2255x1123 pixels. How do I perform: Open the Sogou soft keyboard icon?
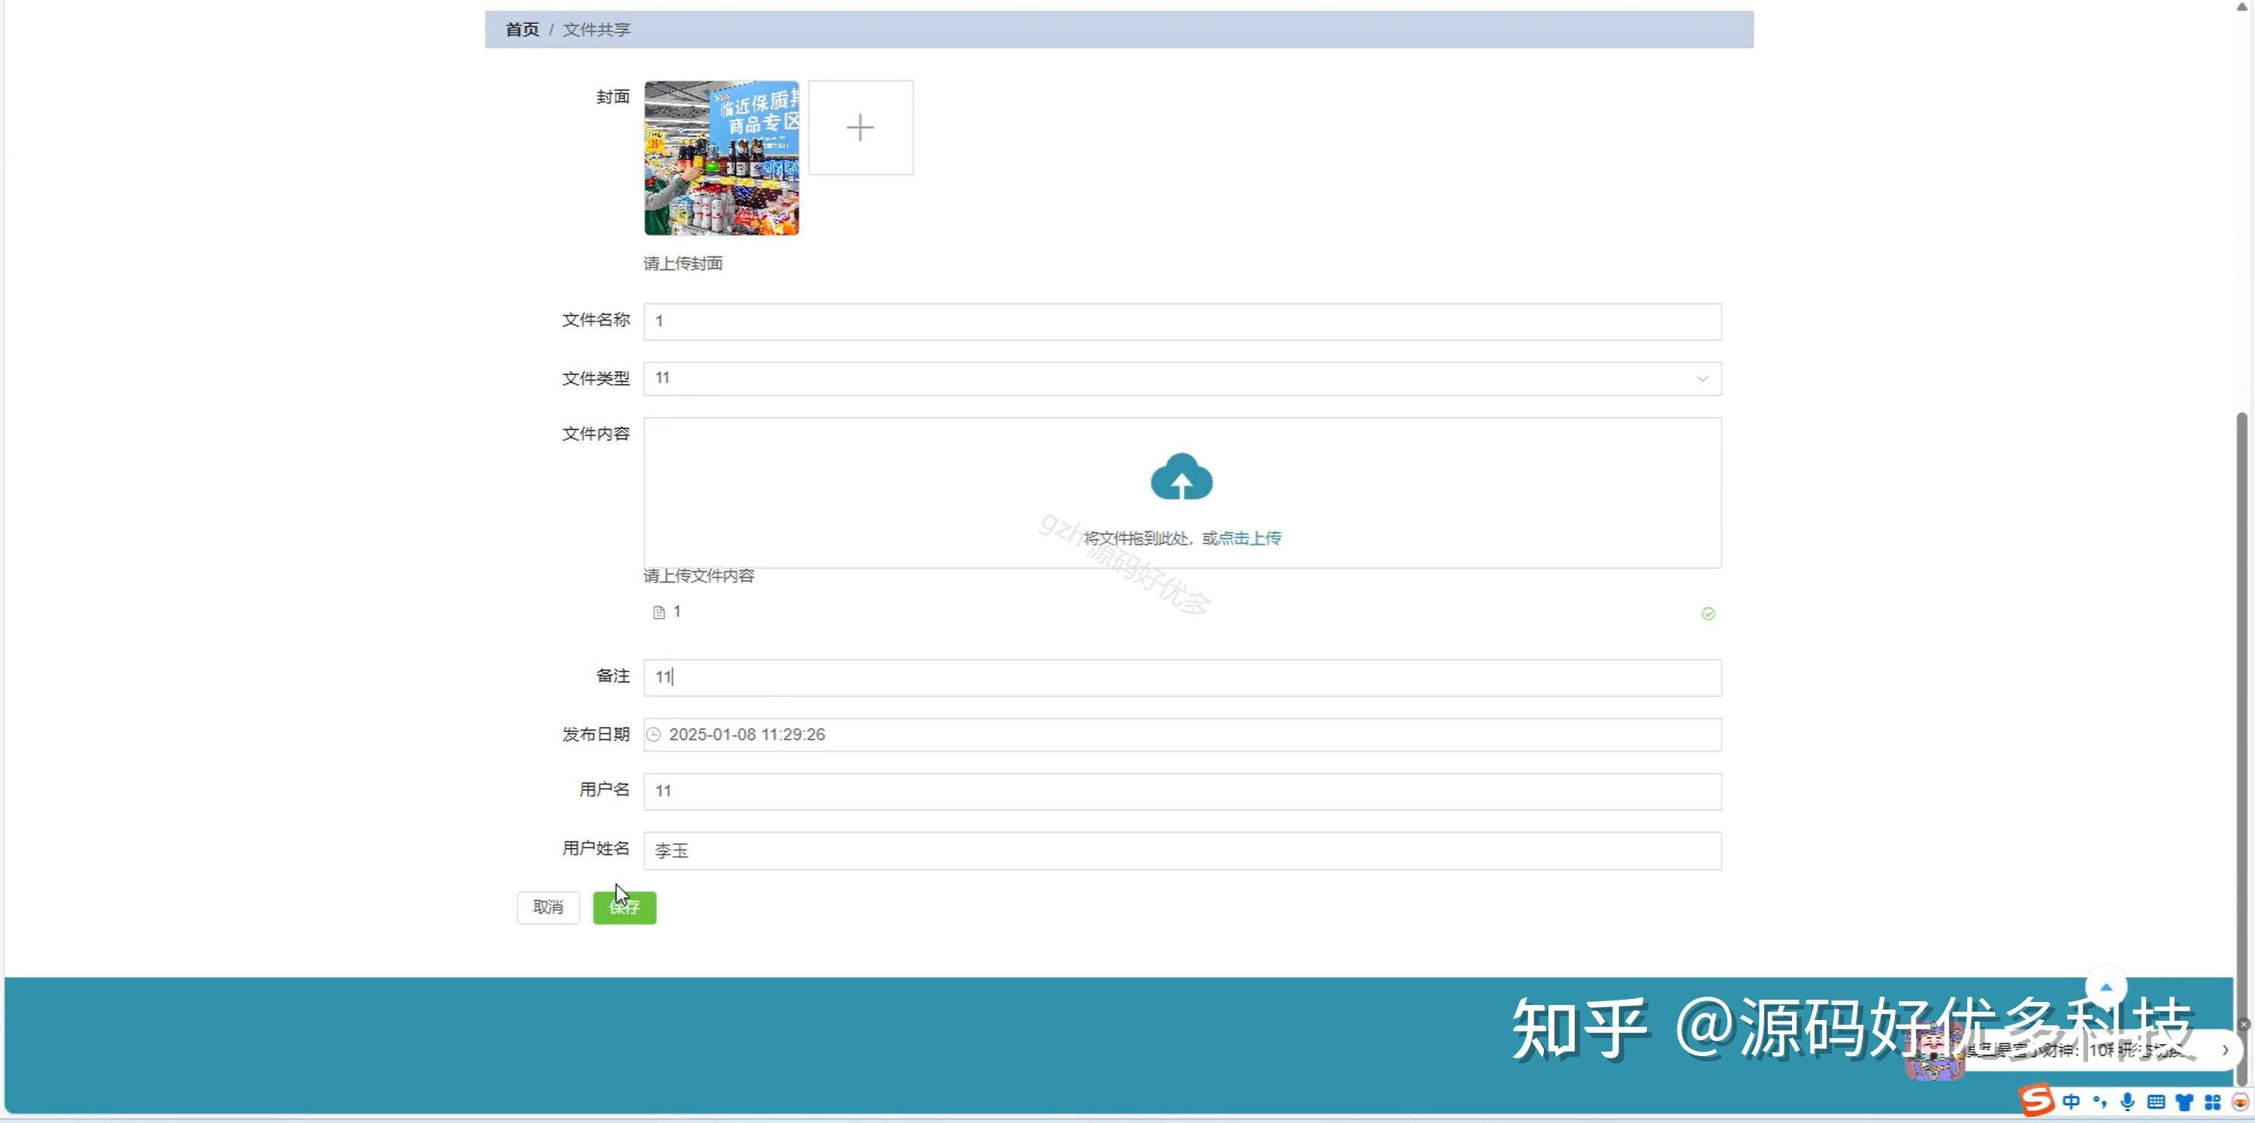click(2157, 1102)
